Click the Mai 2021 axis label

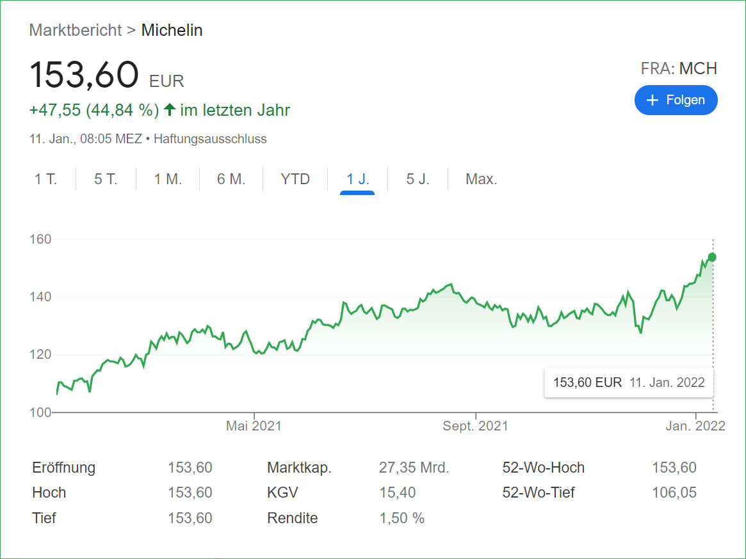coord(254,425)
